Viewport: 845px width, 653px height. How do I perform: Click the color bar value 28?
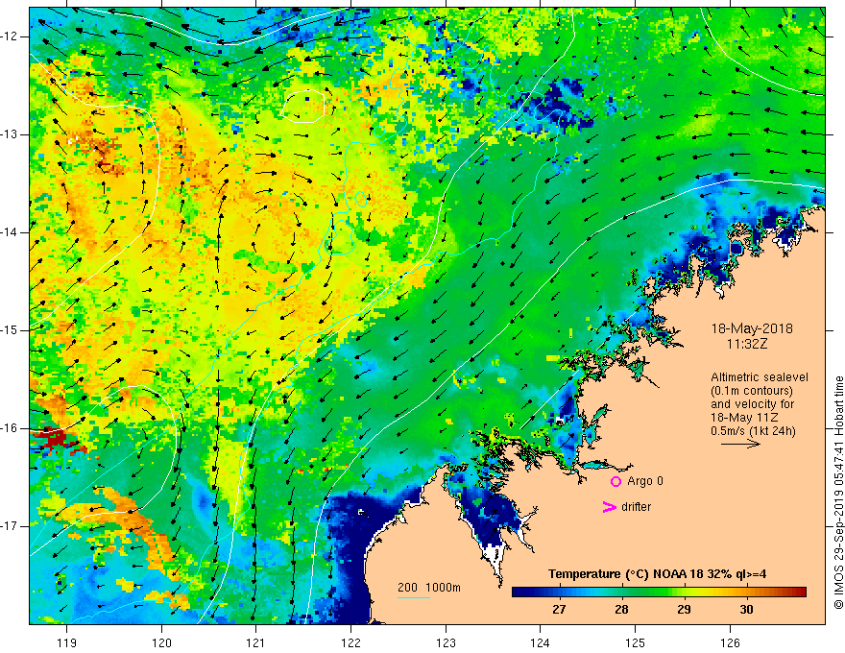pyautogui.click(x=621, y=610)
